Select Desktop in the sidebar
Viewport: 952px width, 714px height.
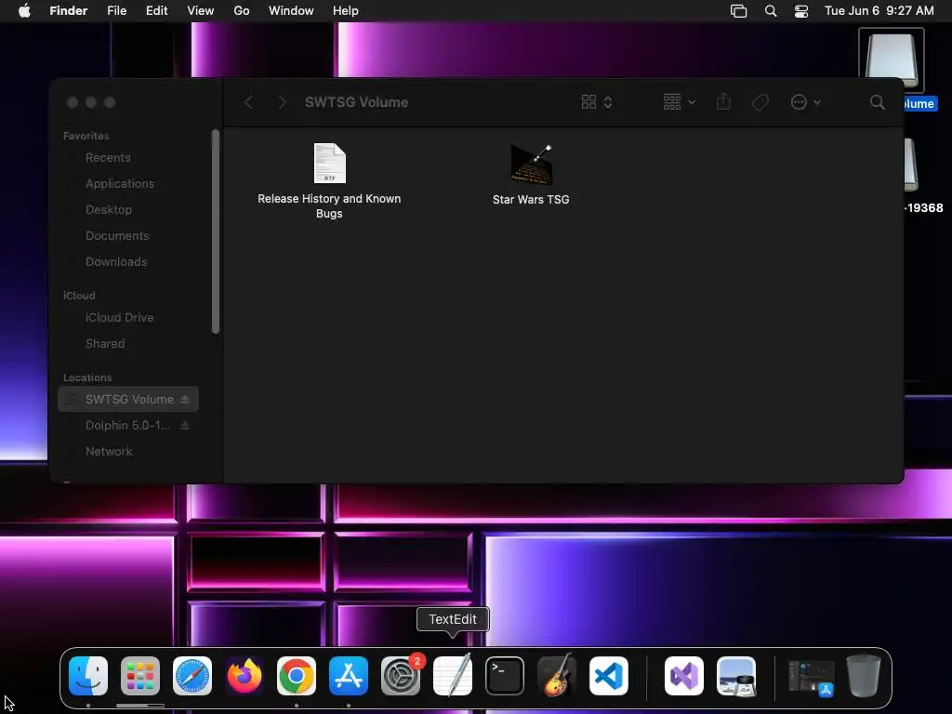[109, 210]
